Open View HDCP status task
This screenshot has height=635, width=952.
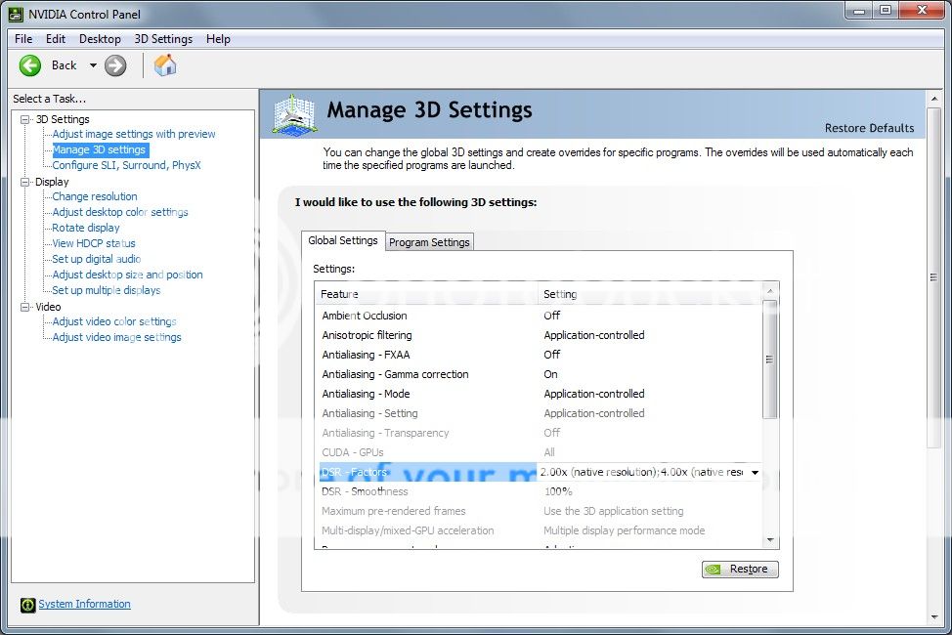point(94,243)
